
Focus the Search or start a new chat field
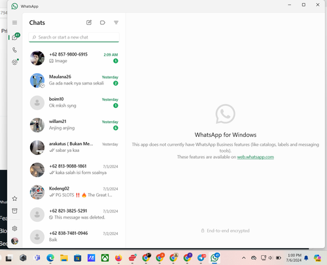[x=74, y=37]
